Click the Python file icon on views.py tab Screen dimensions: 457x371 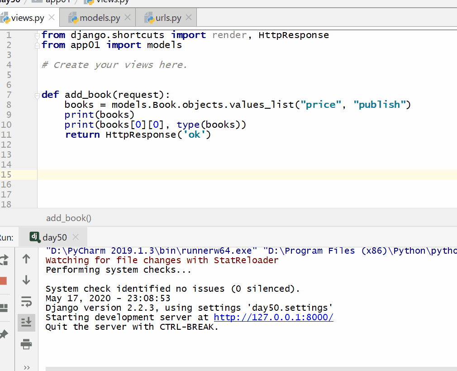(6, 17)
